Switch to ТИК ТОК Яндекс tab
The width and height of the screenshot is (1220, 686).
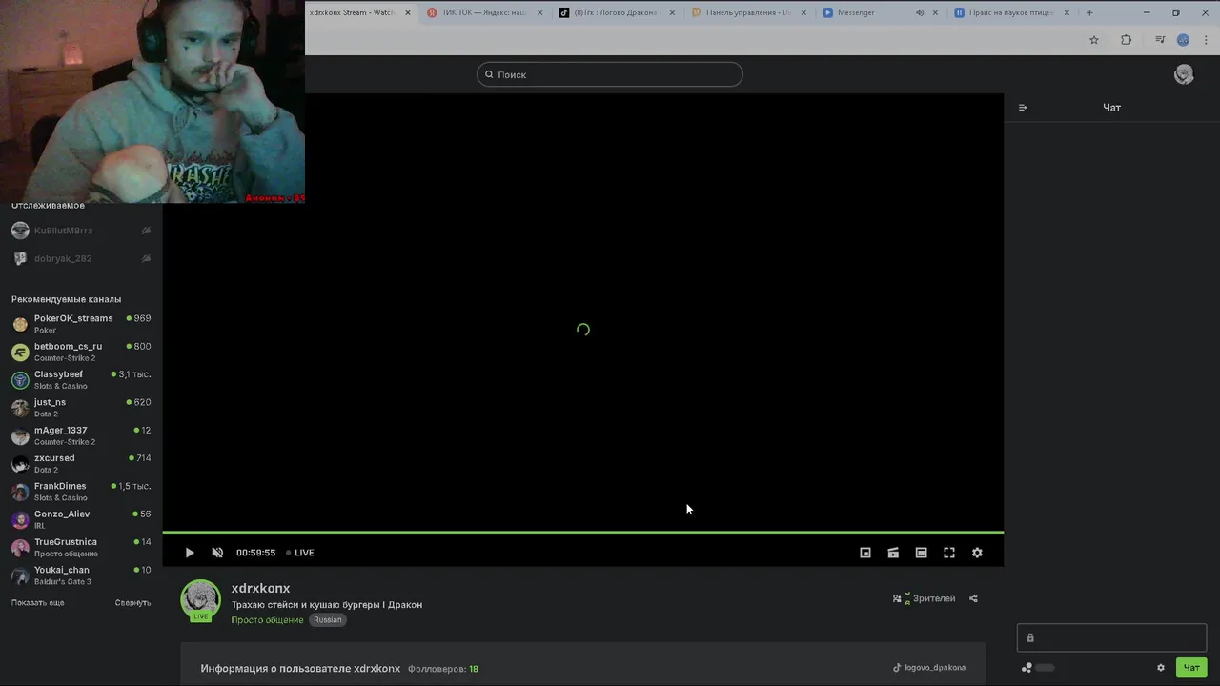click(x=483, y=12)
